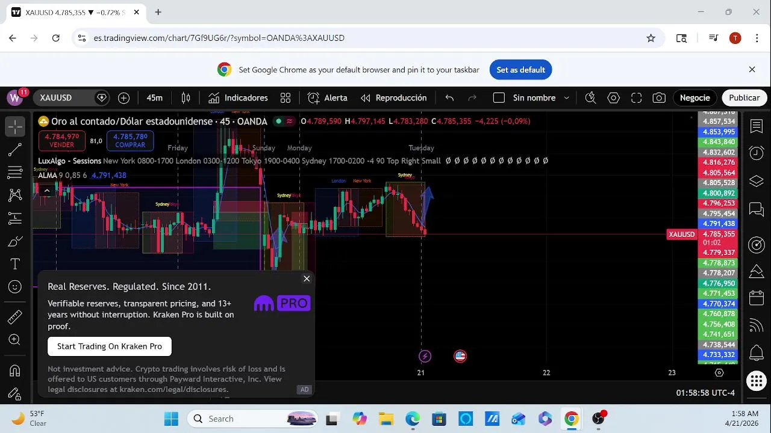Select the text annotation tool
The width and height of the screenshot is (771, 433).
[15, 264]
